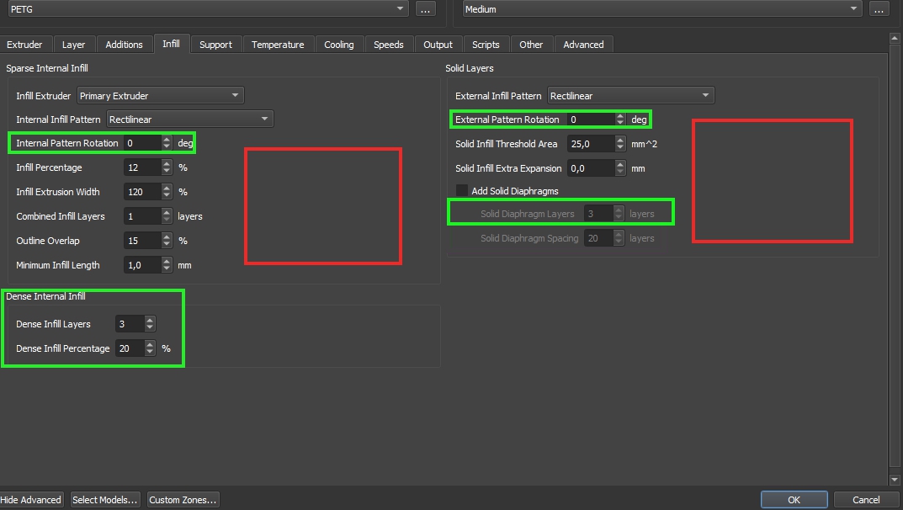Screen dimensions: 903x510
Task: Click the ellipsis button beside PETG
Action: [425, 8]
